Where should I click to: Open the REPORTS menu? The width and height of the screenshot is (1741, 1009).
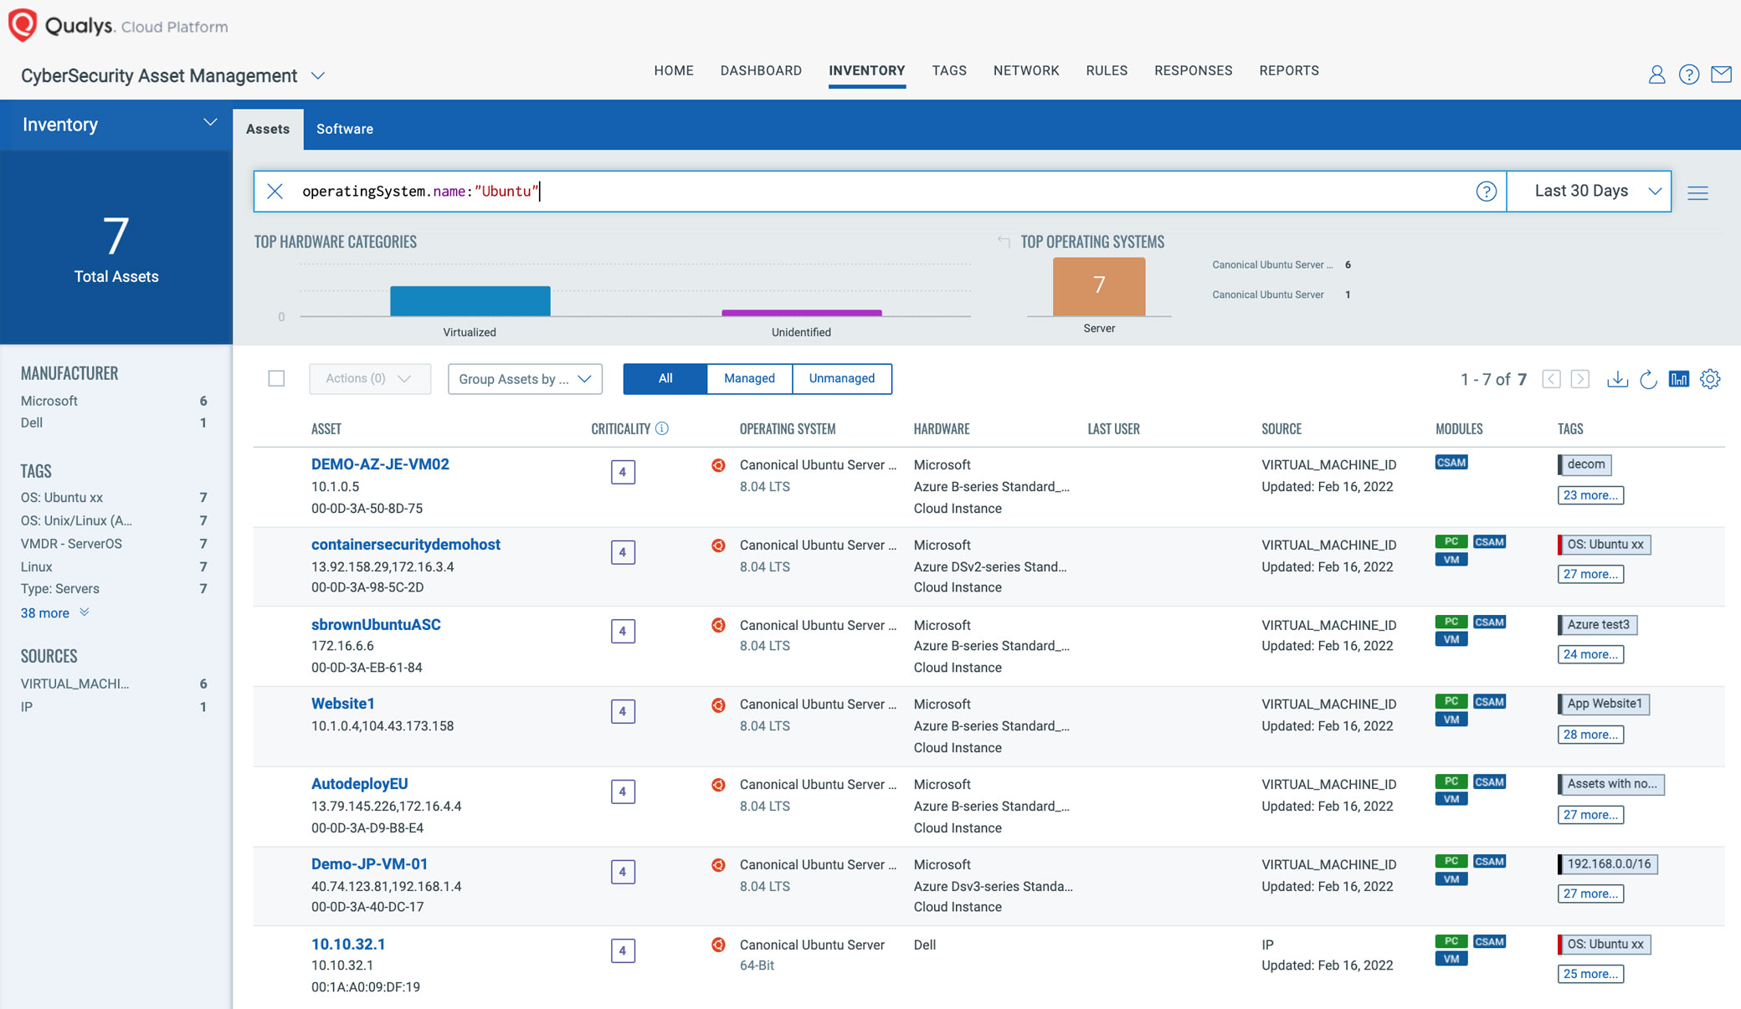pos(1289,70)
